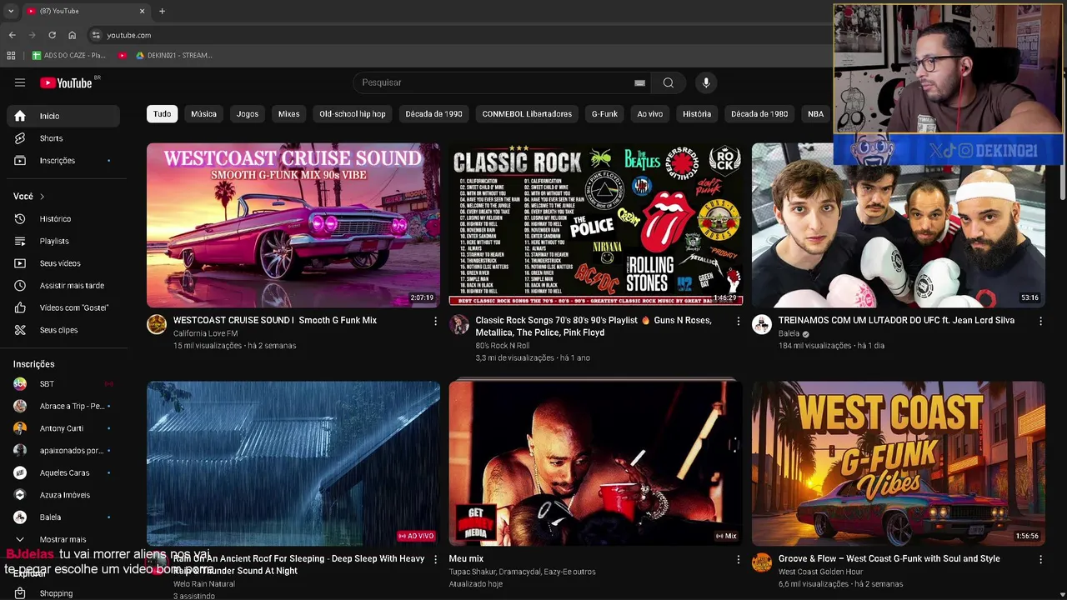Viewport: 1067px width, 600px height.
Task: Open the tab search dropdown arrow
Action: [11, 11]
